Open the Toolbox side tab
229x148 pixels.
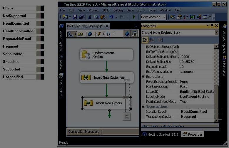61,63
